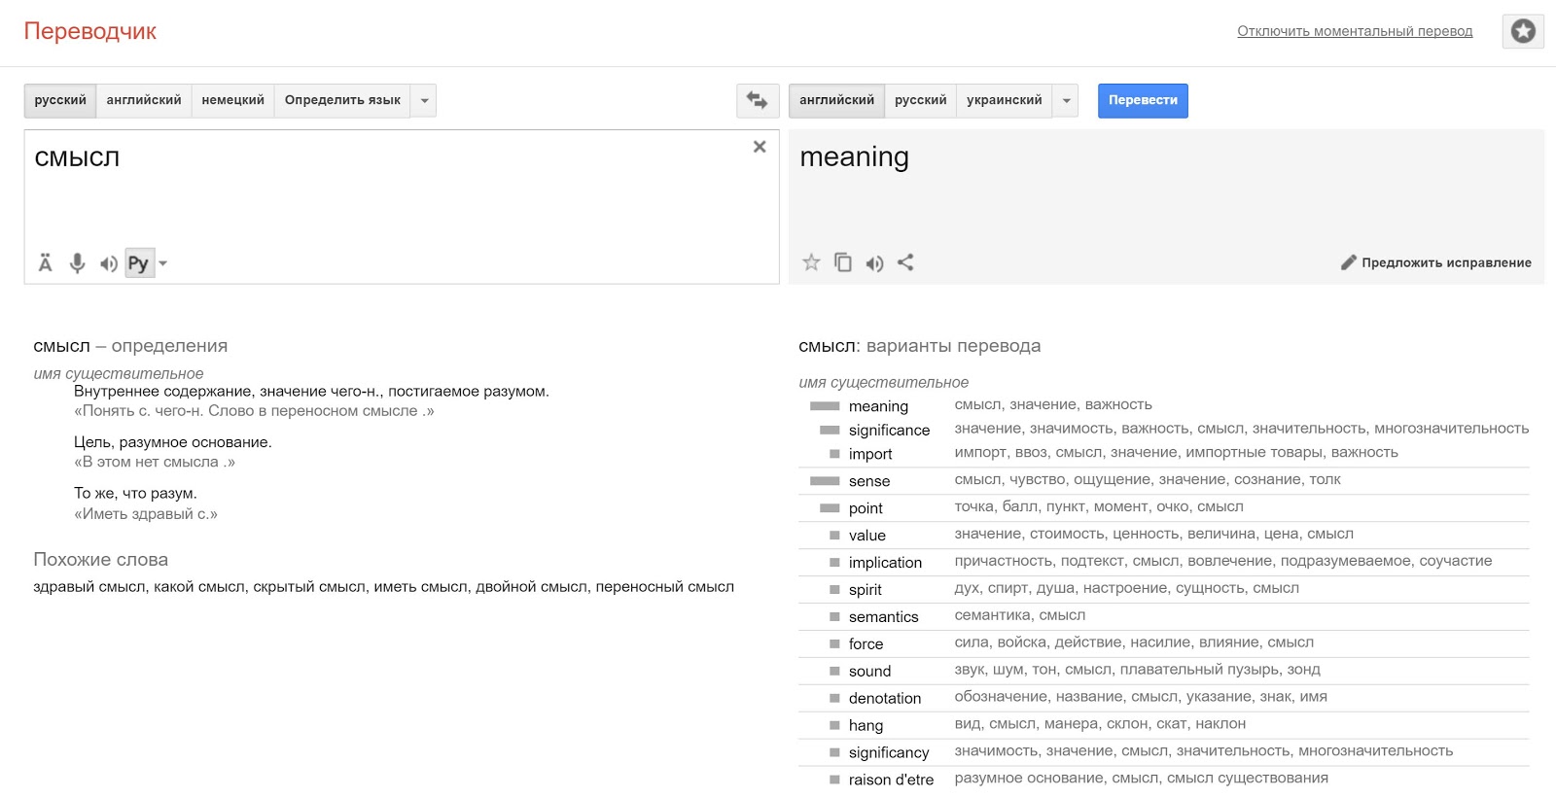Click the frequency bar beside 'sense'
Viewport: 1556px width, 798px height.
825,481
